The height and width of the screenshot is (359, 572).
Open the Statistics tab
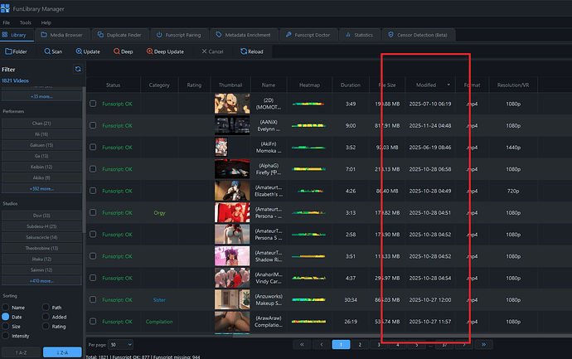tap(359, 35)
